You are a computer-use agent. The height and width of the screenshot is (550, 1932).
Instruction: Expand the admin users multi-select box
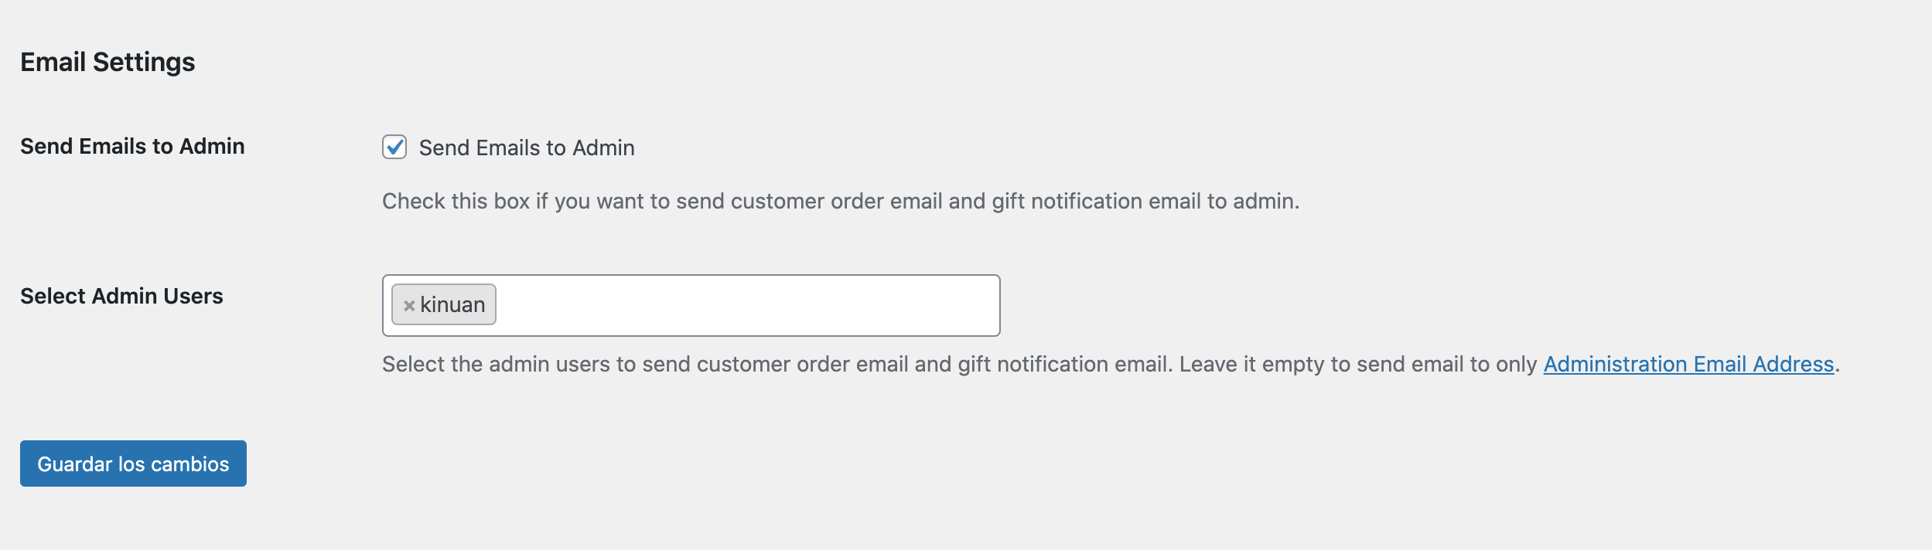pos(691,305)
